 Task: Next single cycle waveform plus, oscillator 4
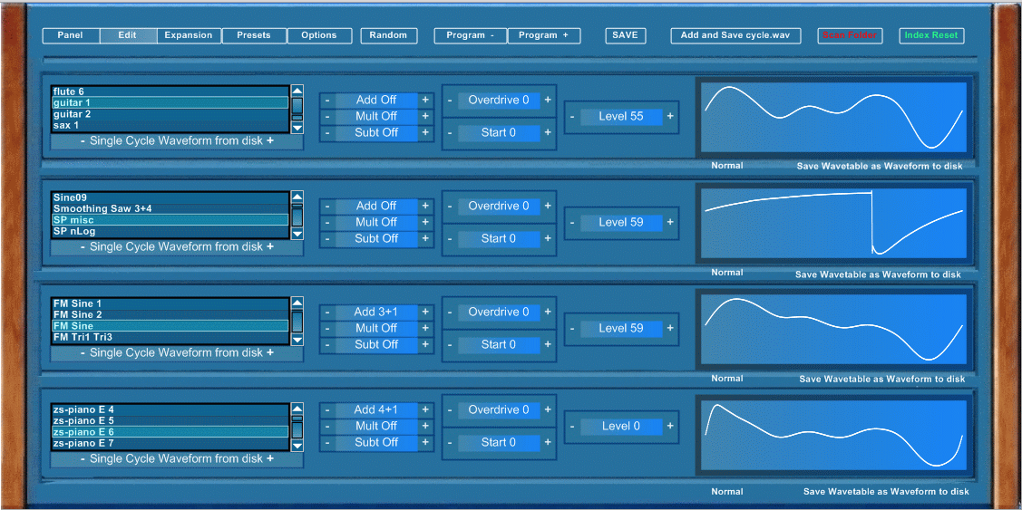click(x=270, y=458)
